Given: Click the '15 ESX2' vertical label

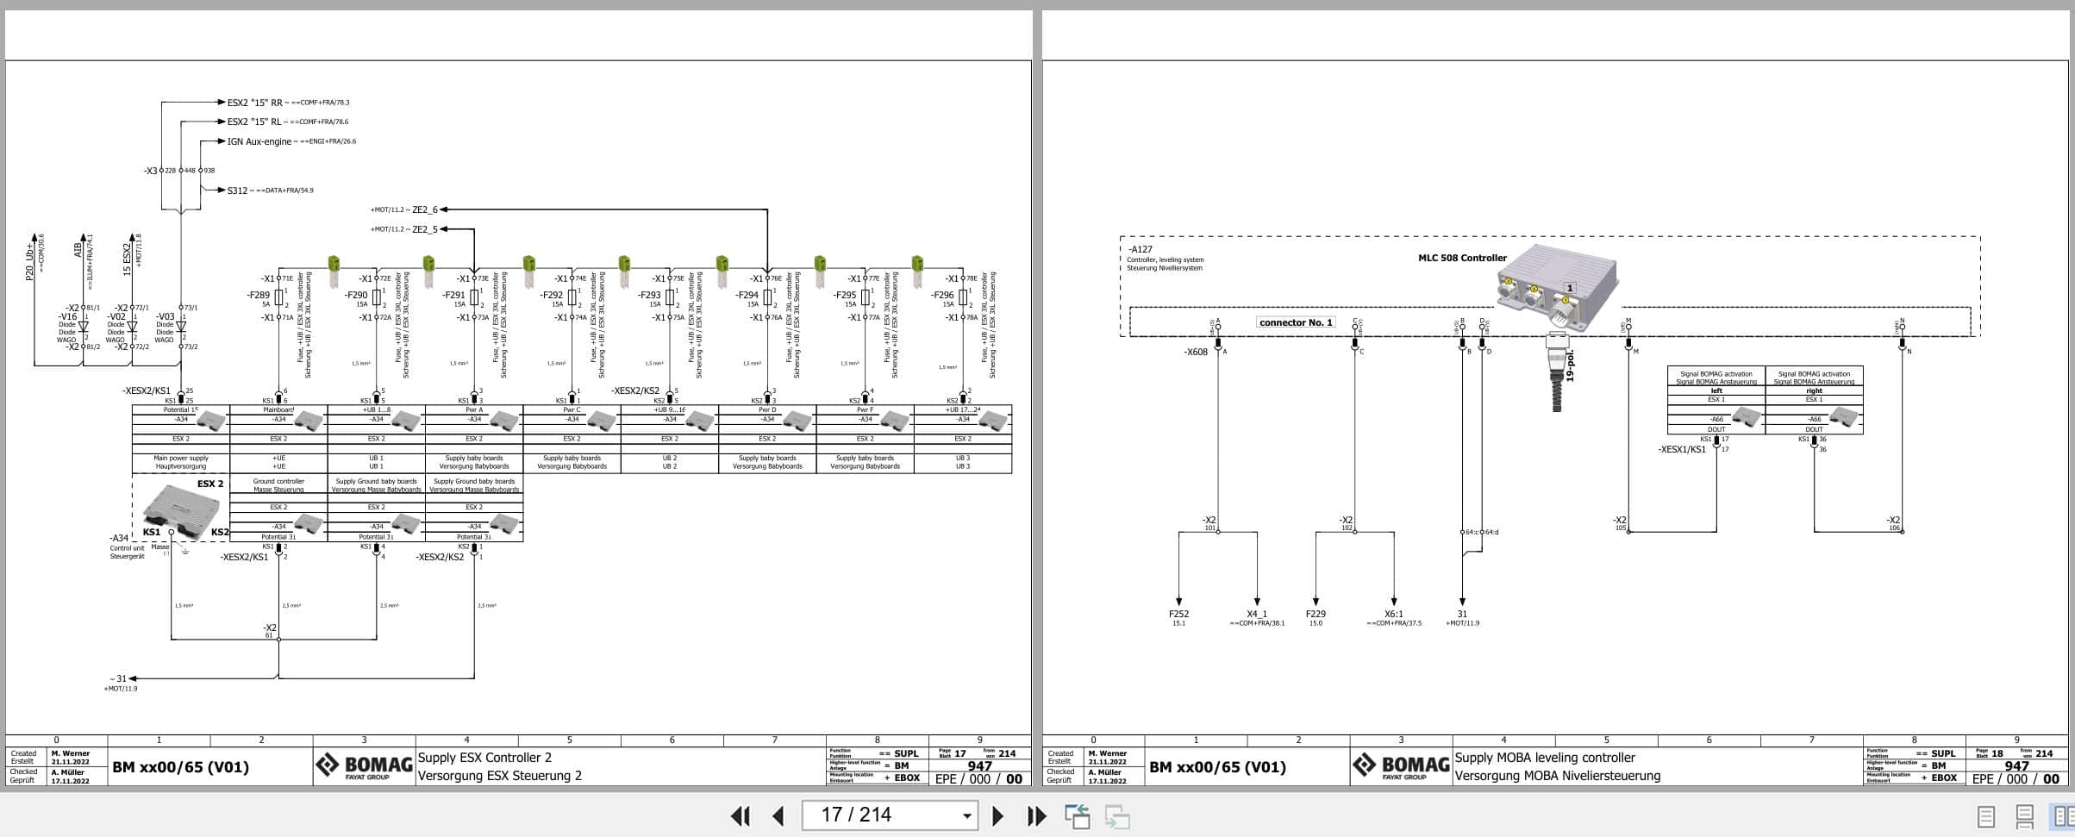Looking at the screenshot, I should click(x=128, y=259).
